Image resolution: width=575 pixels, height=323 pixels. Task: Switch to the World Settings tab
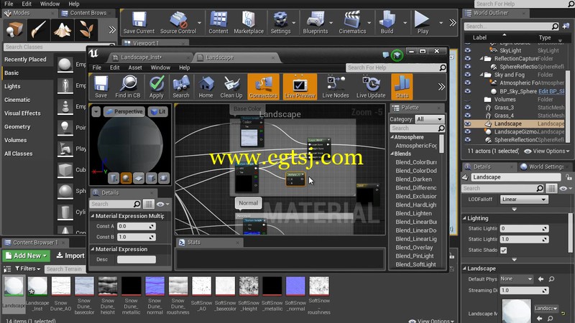click(x=546, y=167)
